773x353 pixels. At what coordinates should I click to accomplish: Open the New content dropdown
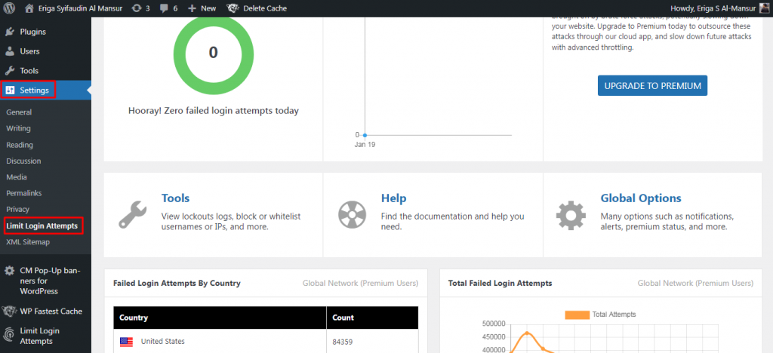pyautogui.click(x=202, y=8)
